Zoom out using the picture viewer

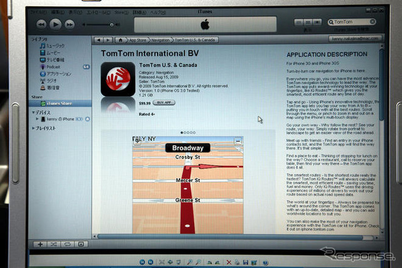pos(198,262)
